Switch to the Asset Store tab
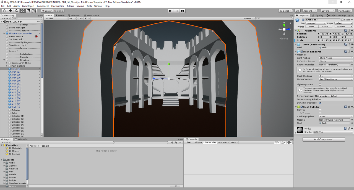Image resolution: width=354 pixels, height=190 pixels. coord(92,15)
